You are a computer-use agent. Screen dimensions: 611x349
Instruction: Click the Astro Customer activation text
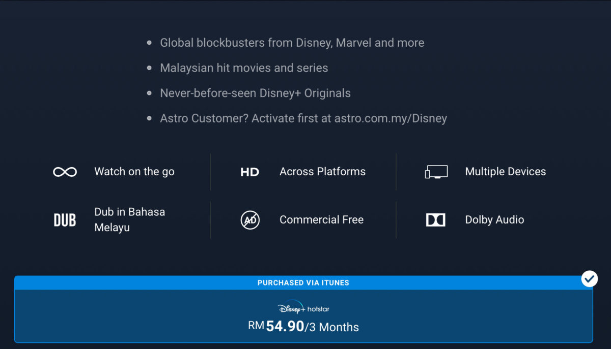pyautogui.click(x=303, y=118)
